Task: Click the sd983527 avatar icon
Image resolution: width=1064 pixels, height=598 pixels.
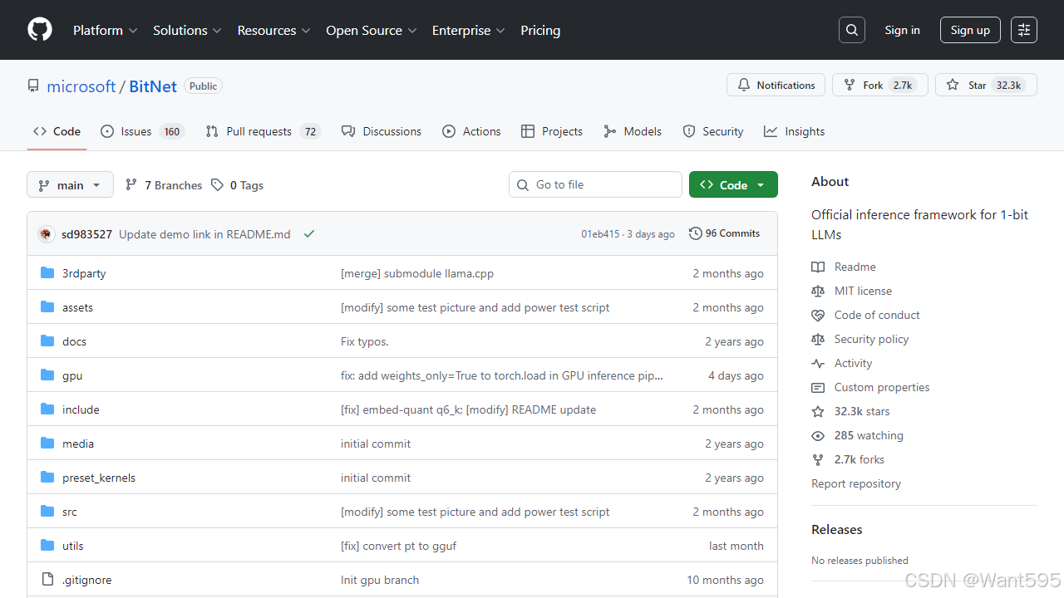Action: pos(47,234)
